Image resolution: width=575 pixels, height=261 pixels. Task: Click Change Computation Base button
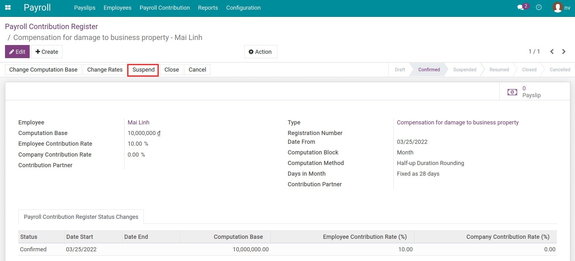click(43, 70)
